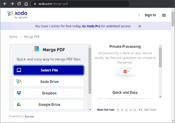This screenshot has width=175, height=123.
Task: Click the browser forward arrow
Action: (12, 4)
